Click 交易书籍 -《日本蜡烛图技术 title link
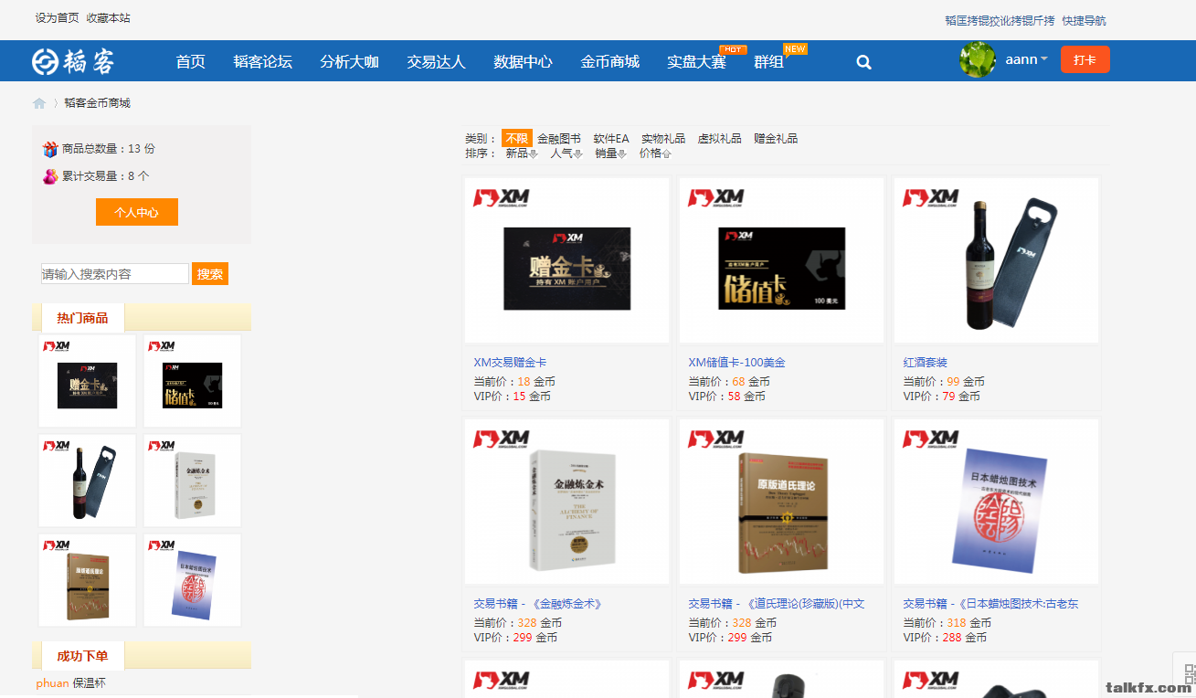Viewport: 1196px width, 698px height. tap(990, 604)
